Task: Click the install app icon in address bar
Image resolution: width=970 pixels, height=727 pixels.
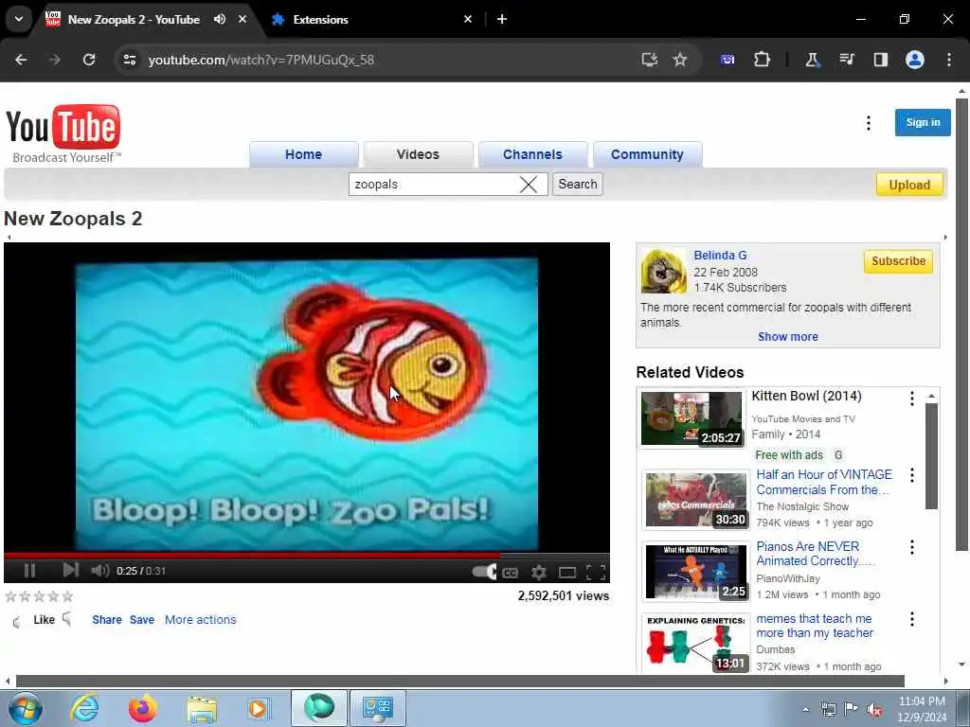Action: pyautogui.click(x=649, y=60)
